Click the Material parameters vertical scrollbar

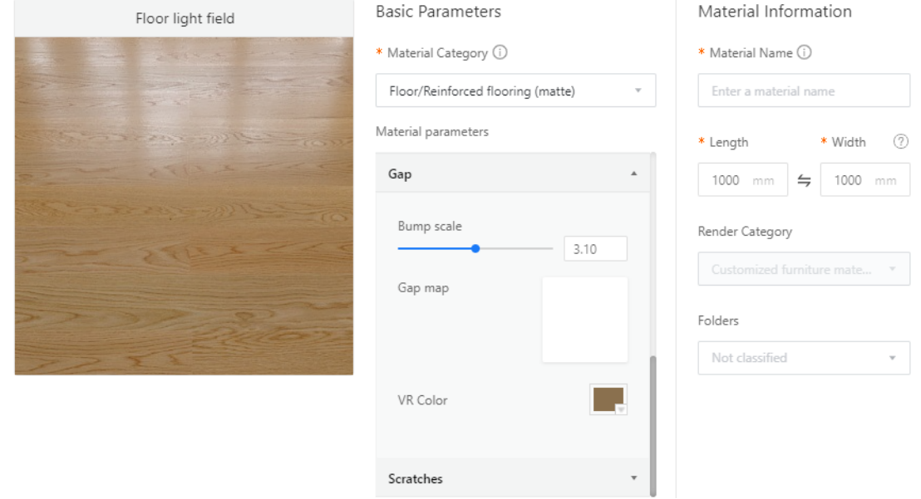(653, 423)
